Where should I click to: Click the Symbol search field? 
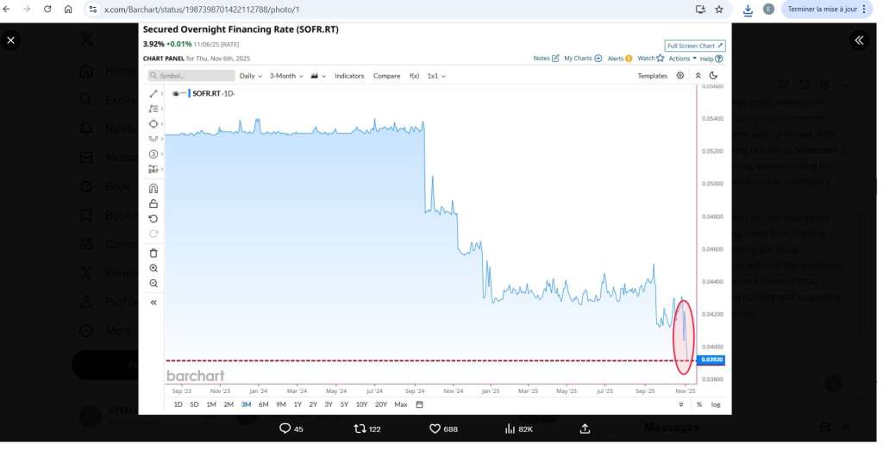191,76
